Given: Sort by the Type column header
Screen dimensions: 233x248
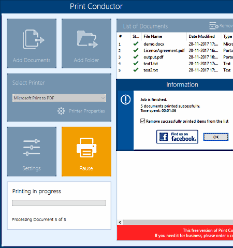Looking at the screenshot, I should pyautogui.click(x=227, y=36).
